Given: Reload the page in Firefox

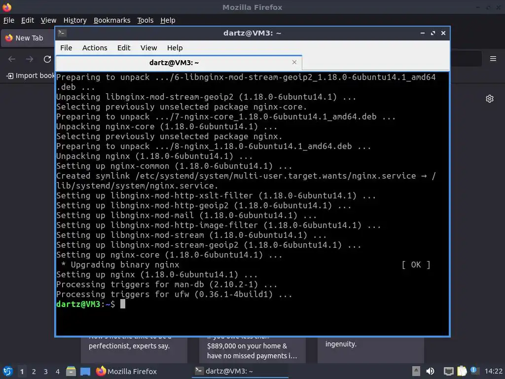Looking at the screenshot, I should click(x=47, y=59).
